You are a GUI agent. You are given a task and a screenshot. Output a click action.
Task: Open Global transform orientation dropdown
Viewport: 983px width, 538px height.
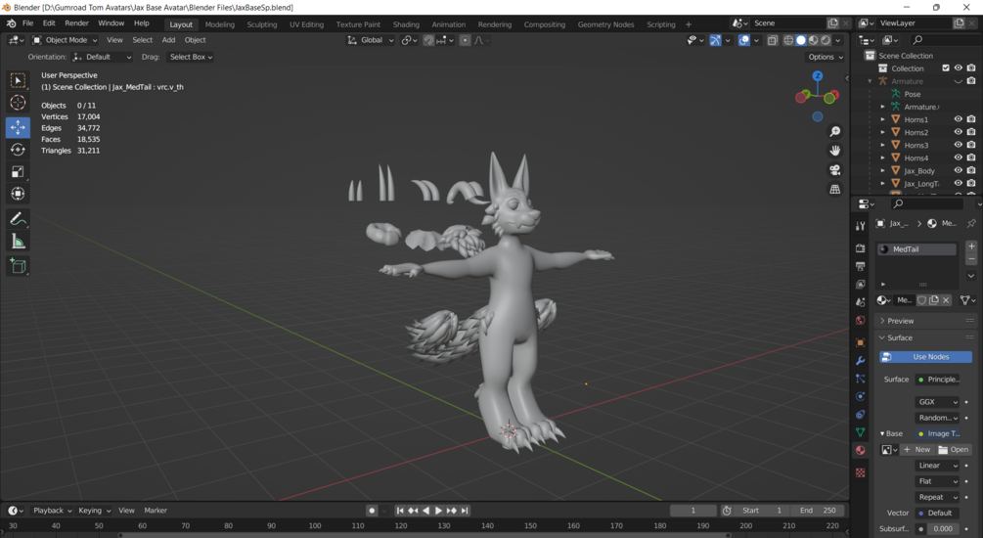point(371,40)
